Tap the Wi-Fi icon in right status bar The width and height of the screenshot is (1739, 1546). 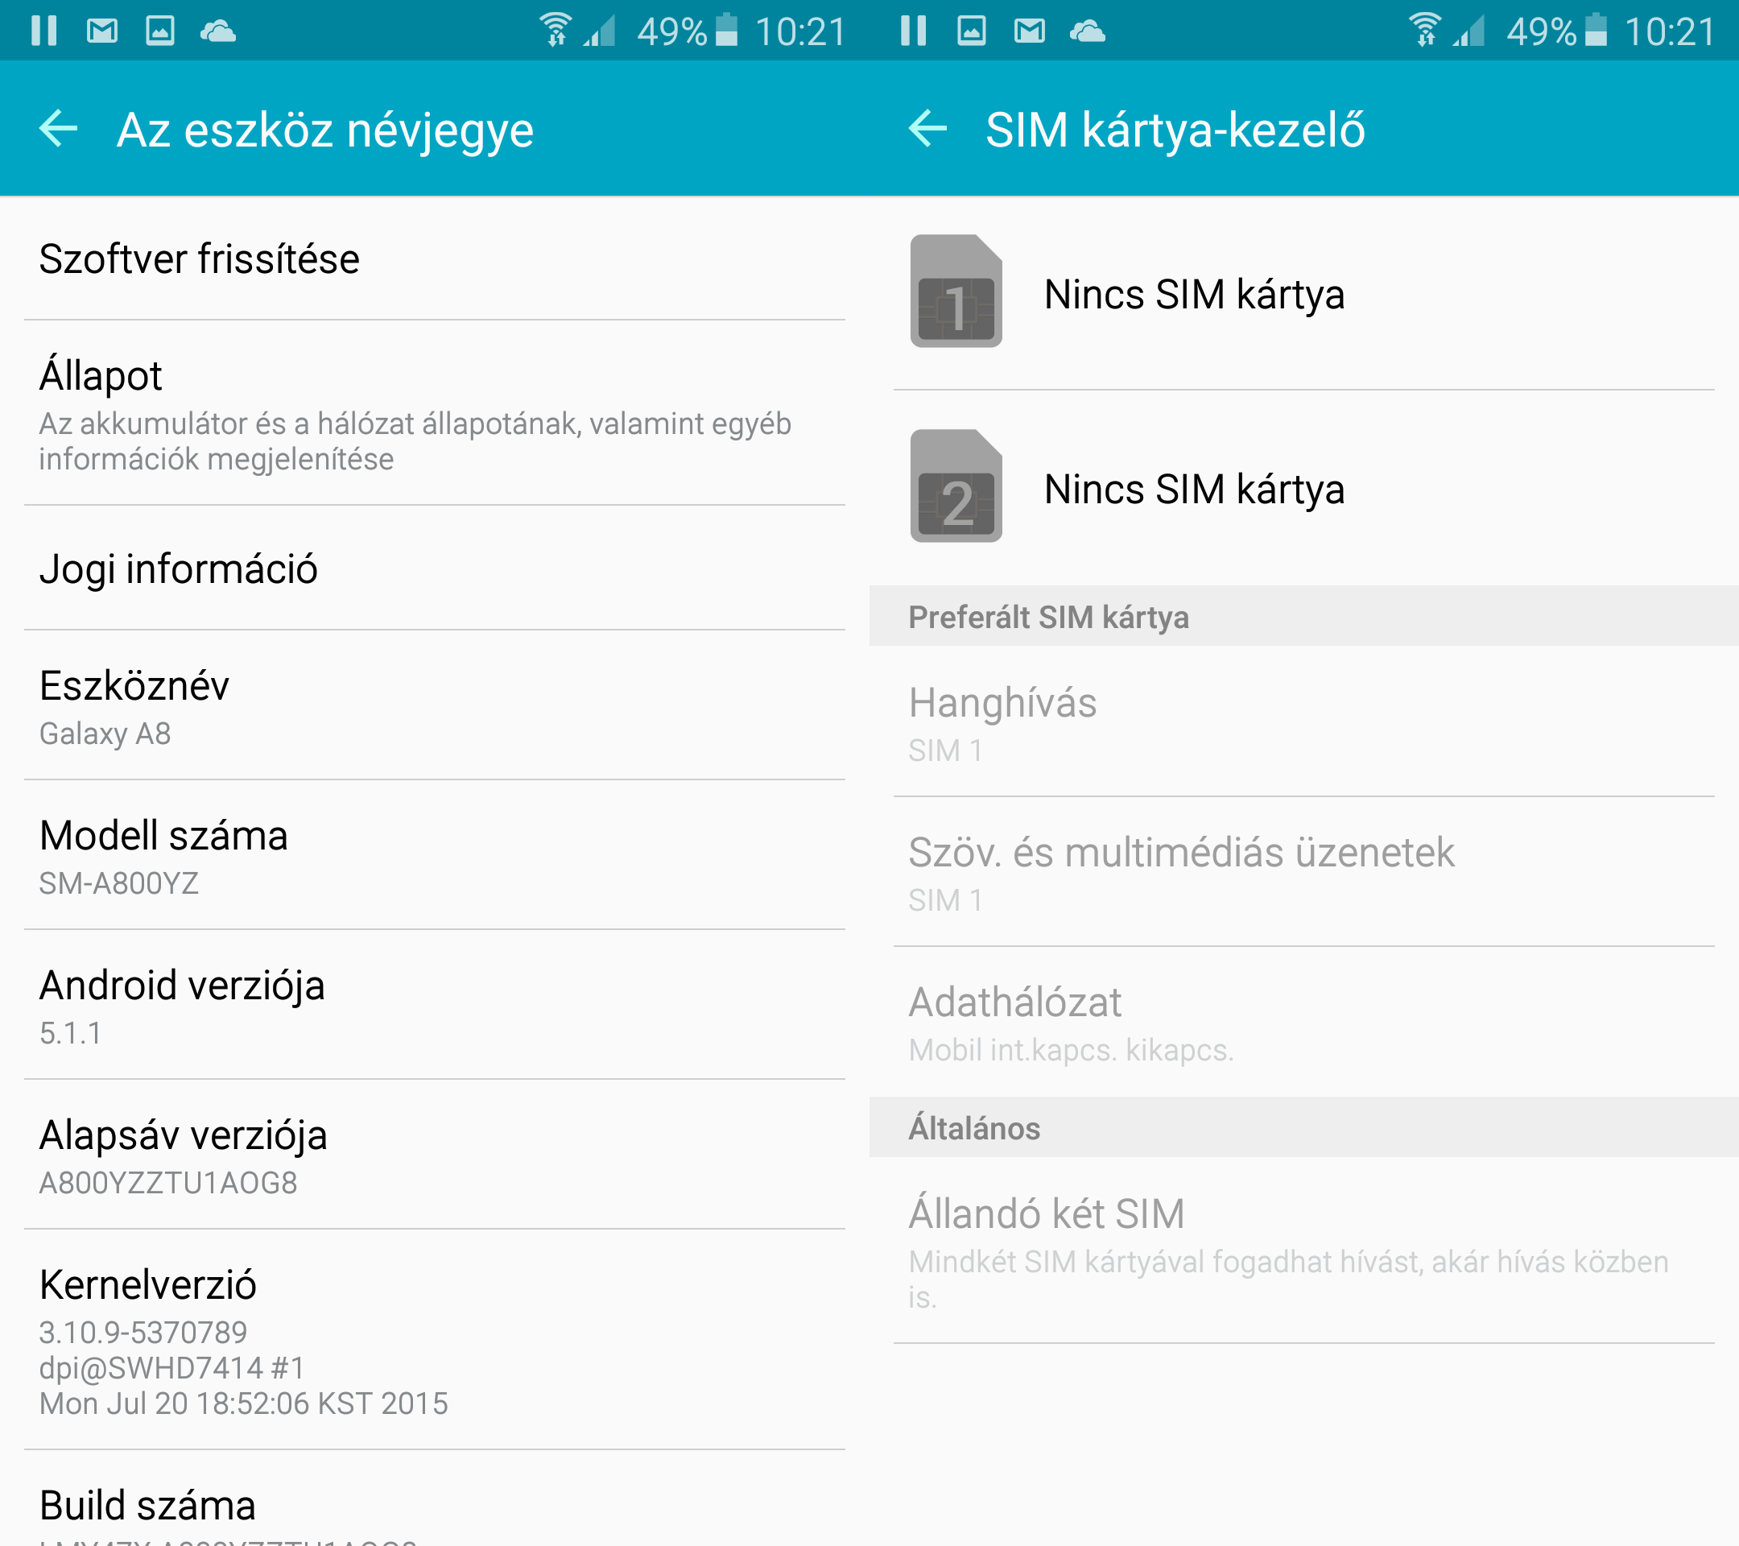pyautogui.click(x=1423, y=30)
